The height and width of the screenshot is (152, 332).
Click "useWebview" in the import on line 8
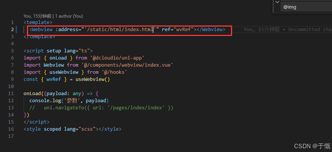click(64, 72)
